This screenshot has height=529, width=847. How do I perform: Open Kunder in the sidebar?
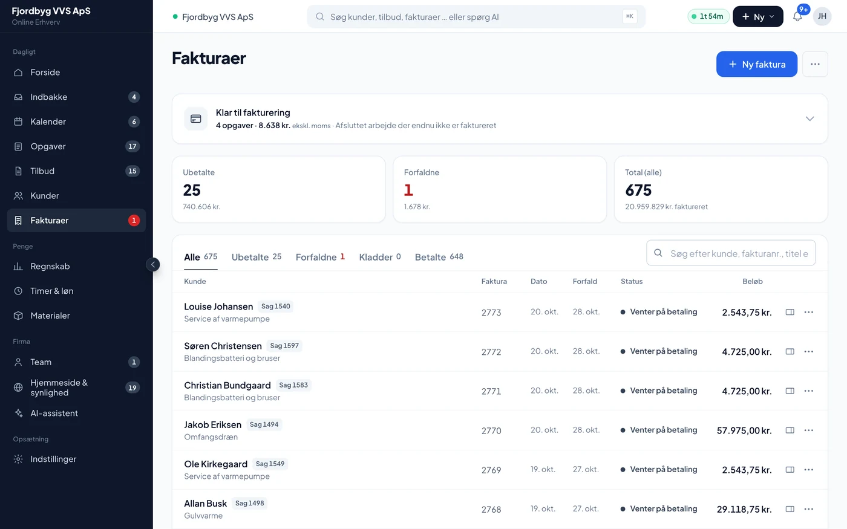(76, 196)
